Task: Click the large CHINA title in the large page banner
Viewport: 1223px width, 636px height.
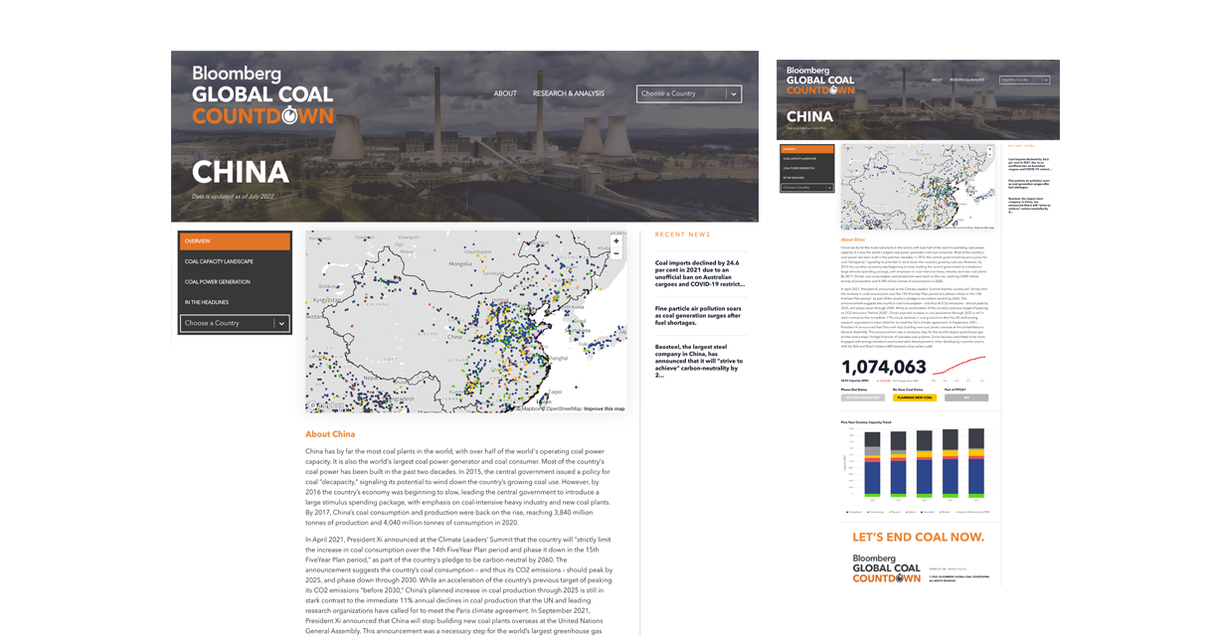Action: (241, 173)
